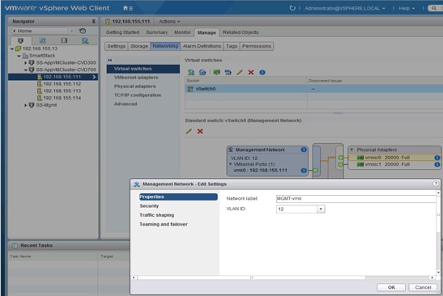Collapse Physical Adapters section

(x=351, y=150)
